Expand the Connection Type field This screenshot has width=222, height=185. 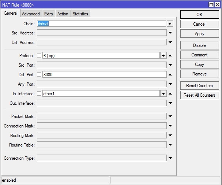(170, 158)
